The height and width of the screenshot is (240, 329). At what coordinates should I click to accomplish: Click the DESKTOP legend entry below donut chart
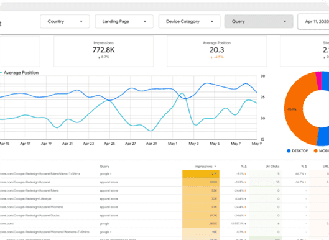(297, 151)
